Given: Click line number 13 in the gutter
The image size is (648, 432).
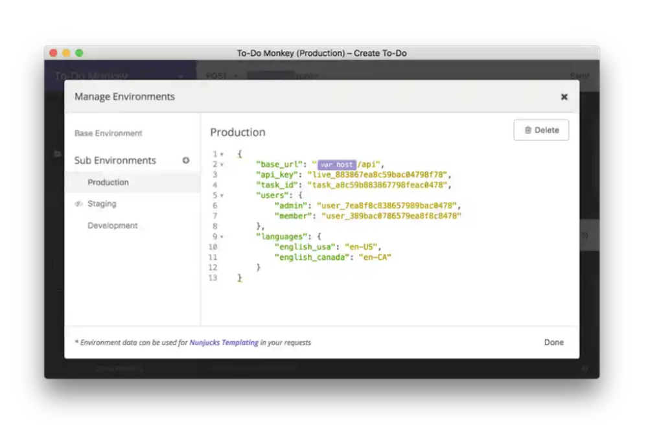Looking at the screenshot, I should point(213,278).
